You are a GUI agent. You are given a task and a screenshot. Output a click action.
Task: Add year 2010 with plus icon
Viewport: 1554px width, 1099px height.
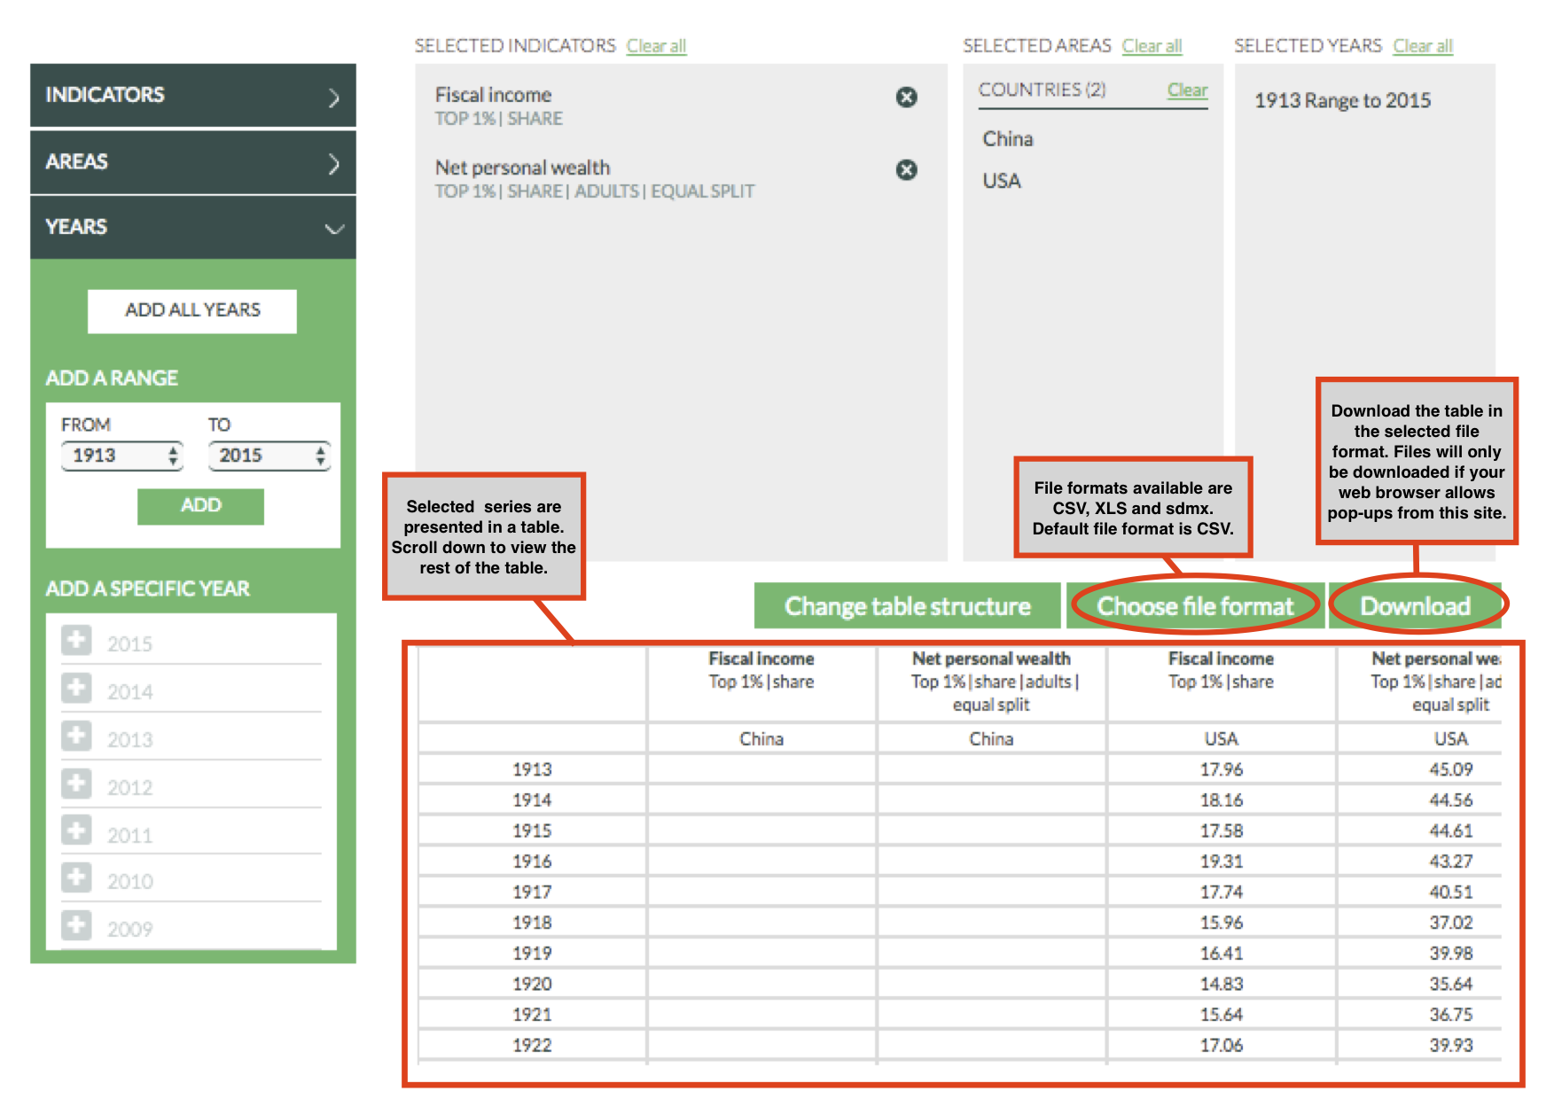pos(76,877)
